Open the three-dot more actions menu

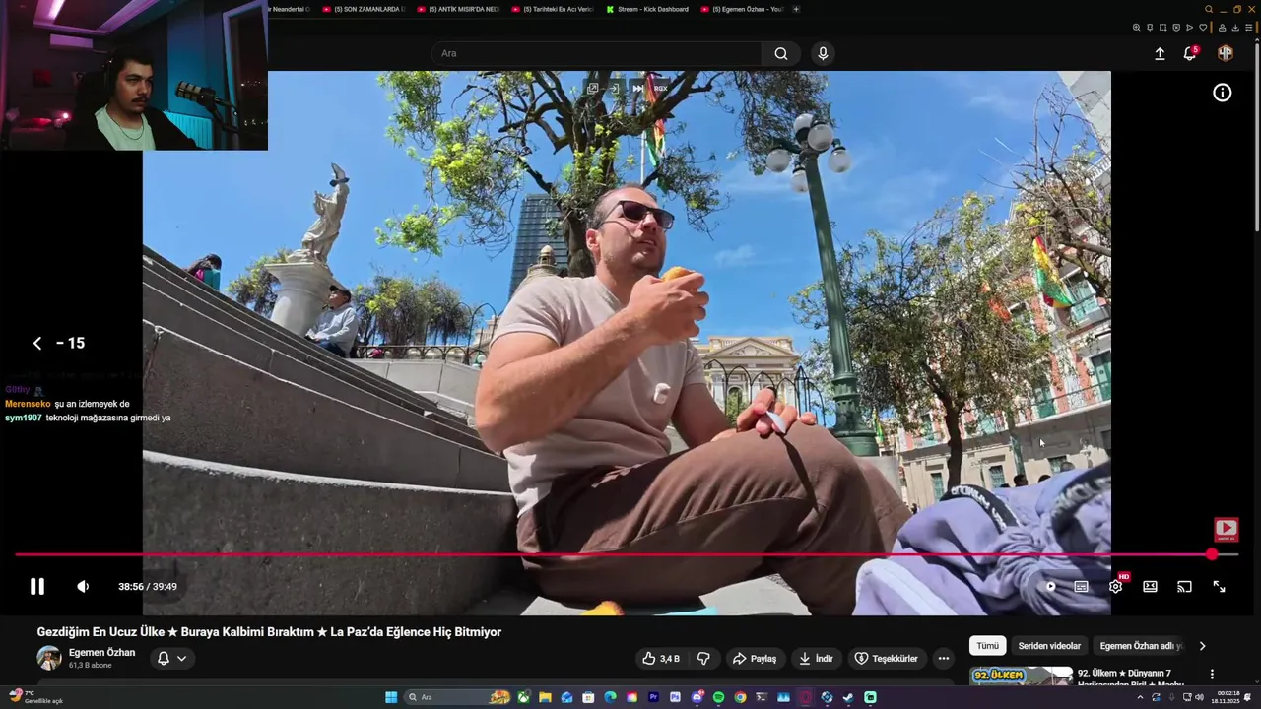[944, 658]
